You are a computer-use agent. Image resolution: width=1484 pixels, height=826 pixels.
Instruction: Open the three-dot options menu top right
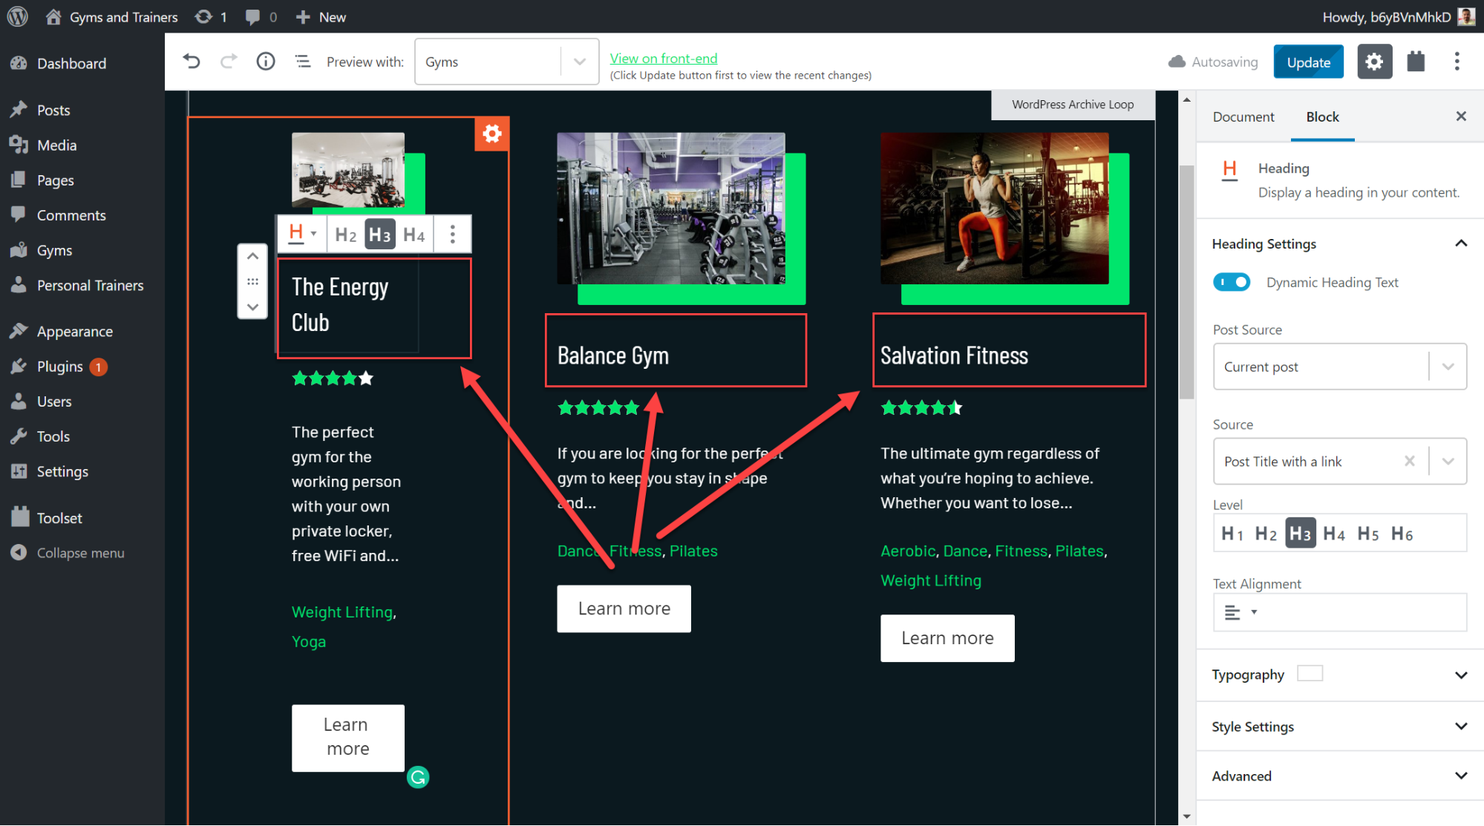coord(1457,61)
